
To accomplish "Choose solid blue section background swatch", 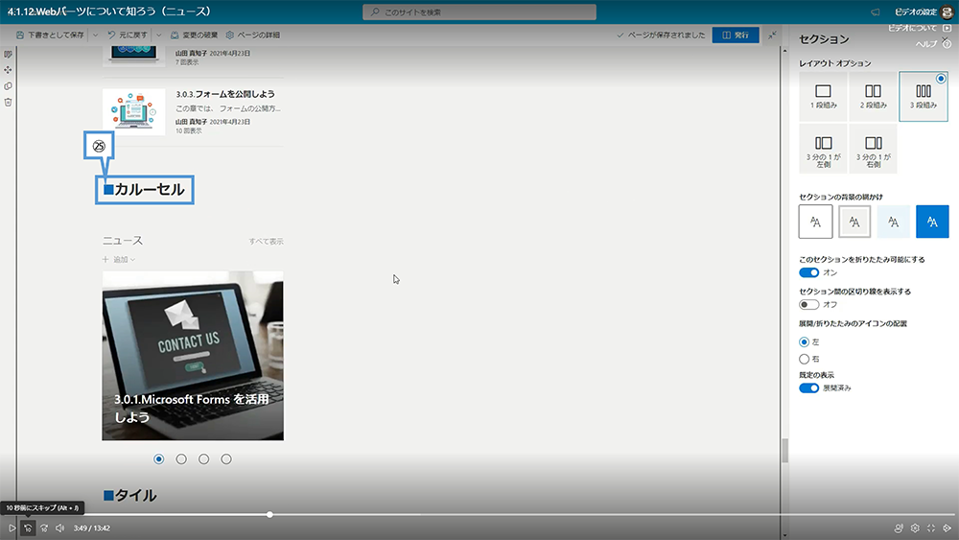I will [x=932, y=222].
